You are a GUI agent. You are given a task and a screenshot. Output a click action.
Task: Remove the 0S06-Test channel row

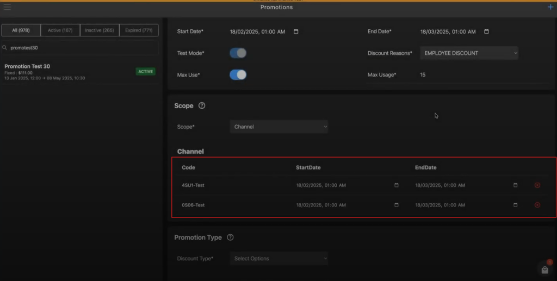(x=537, y=205)
